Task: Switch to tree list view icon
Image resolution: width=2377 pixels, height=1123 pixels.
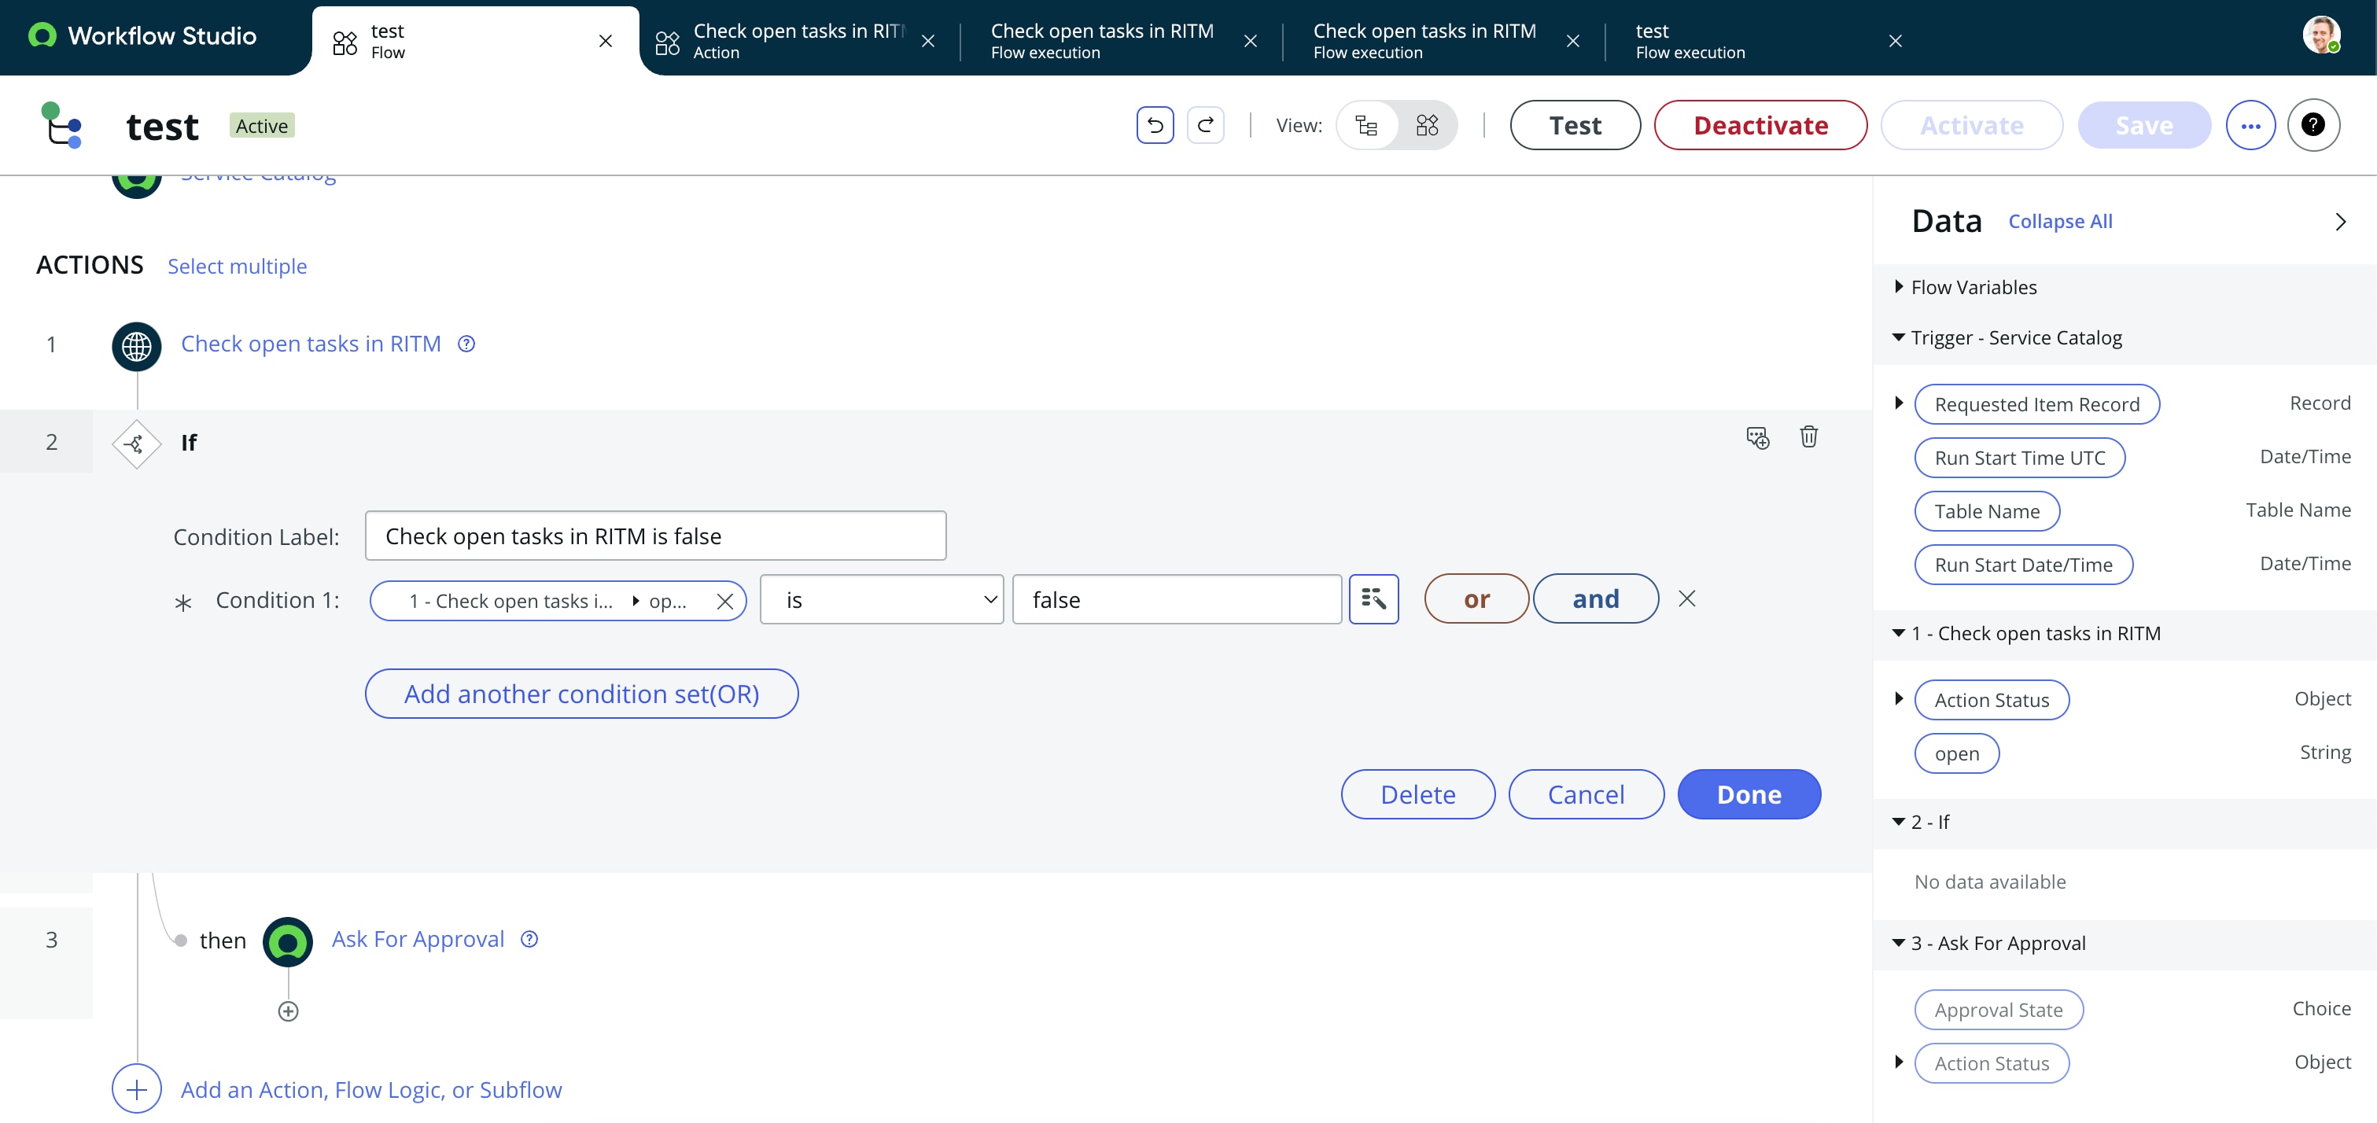Action: [1366, 124]
